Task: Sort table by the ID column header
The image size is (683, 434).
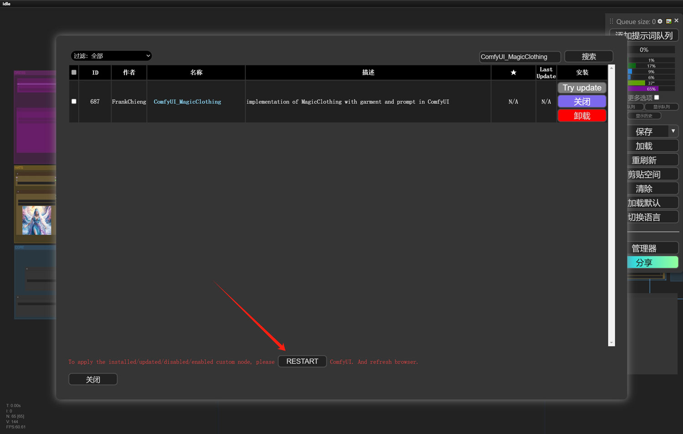Action: [x=95, y=72]
